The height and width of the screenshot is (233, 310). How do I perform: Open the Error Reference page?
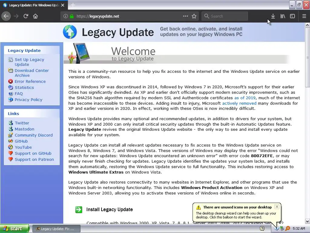click(30, 81)
